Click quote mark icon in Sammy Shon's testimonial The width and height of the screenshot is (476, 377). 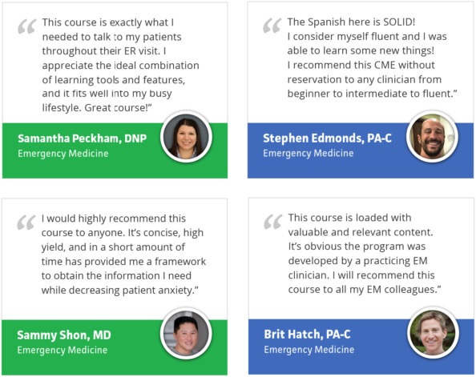click(x=26, y=223)
